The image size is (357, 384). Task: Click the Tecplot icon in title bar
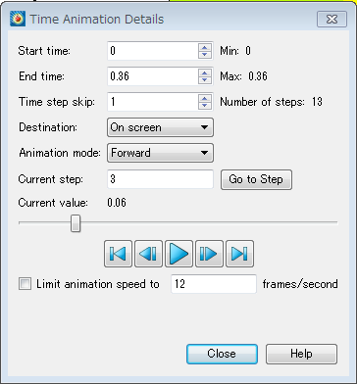(18, 19)
